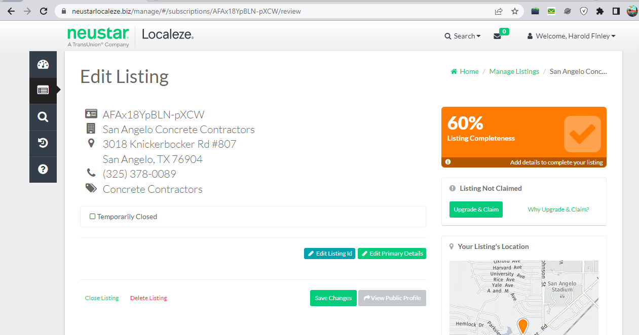Image resolution: width=639 pixels, height=335 pixels.
Task: Open Why Upgrade & Claim link
Action: pyautogui.click(x=558, y=210)
